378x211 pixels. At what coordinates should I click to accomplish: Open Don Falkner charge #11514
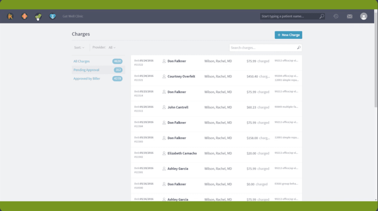(x=177, y=92)
